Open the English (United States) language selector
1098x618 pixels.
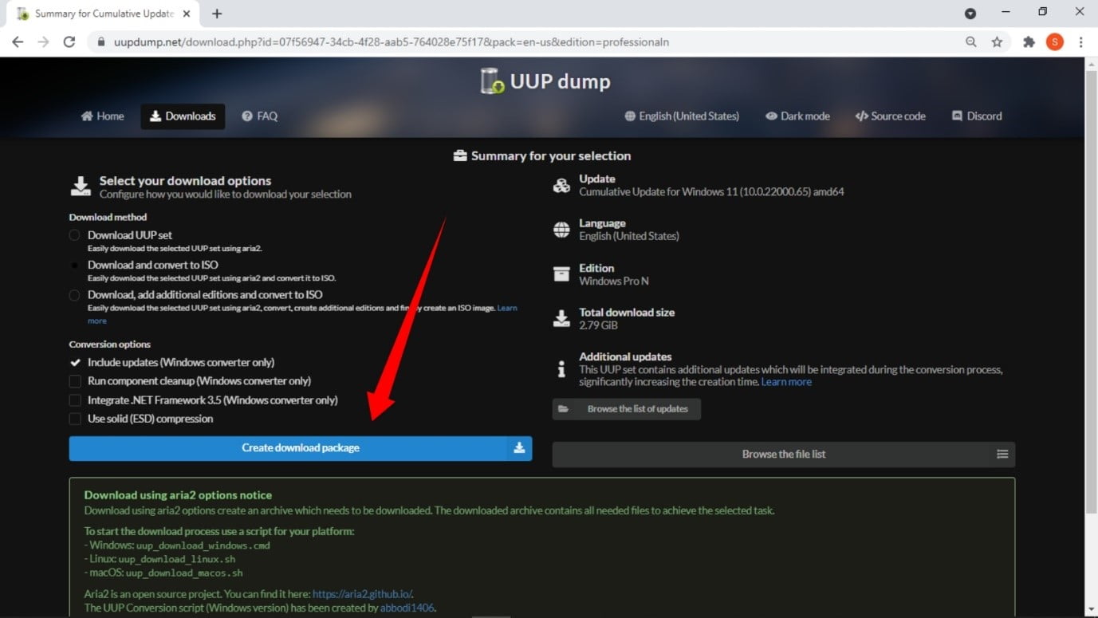[x=682, y=116]
